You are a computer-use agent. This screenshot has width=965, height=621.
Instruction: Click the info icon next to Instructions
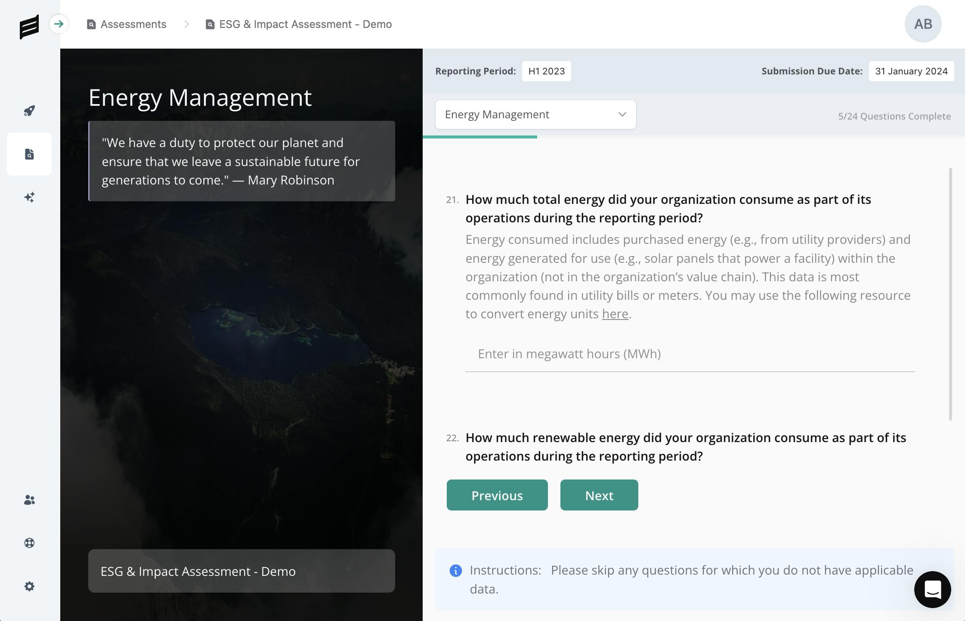456,570
